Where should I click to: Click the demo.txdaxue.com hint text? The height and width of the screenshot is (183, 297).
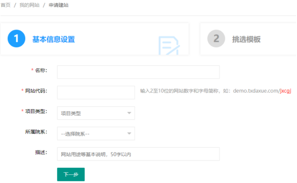(x=255, y=91)
